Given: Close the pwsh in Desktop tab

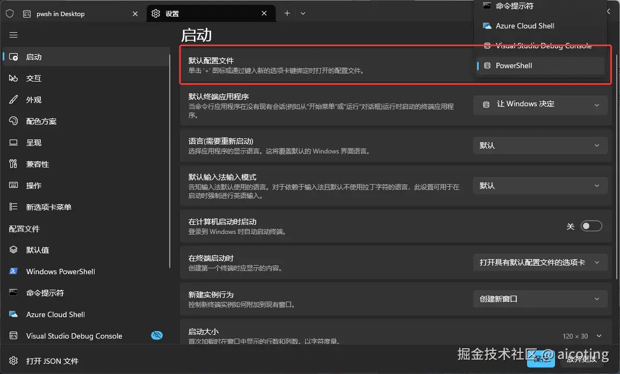Looking at the screenshot, I should coord(135,14).
